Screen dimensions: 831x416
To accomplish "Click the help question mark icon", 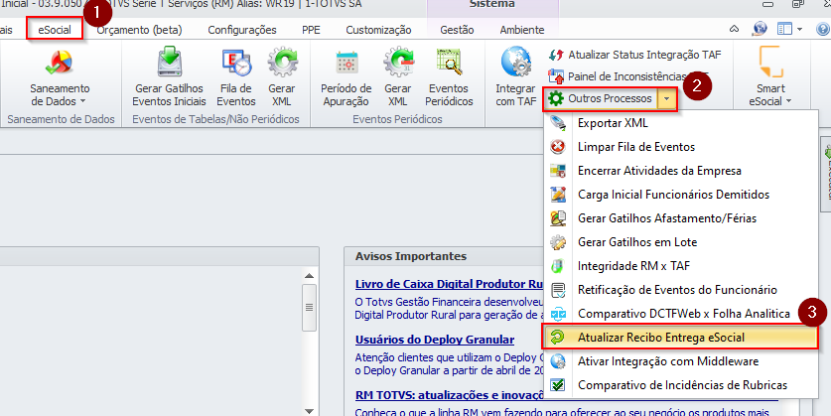I will tap(823, 29).
